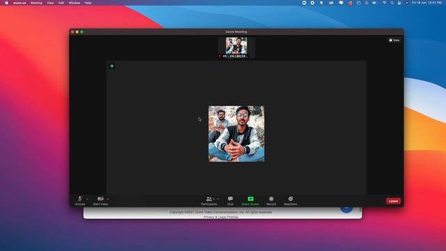This screenshot has height=251, width=446.
Task: Open the Meeting menu
Action: click(x=36, y=3)
